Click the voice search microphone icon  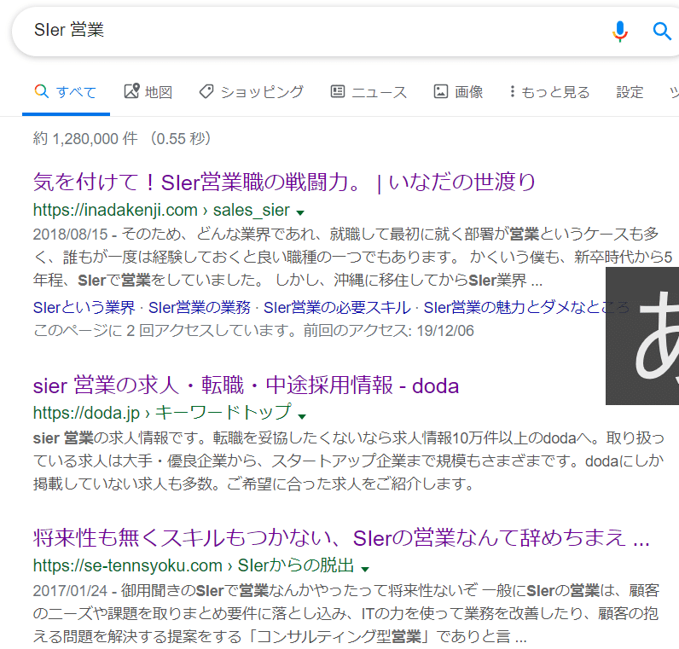[619, 32]
